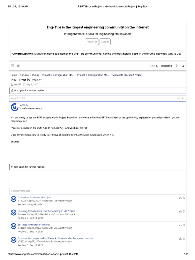This screenshot has width=195, height=260.
Task: Click the Register button in header banner
Action: tap(92, 42)
